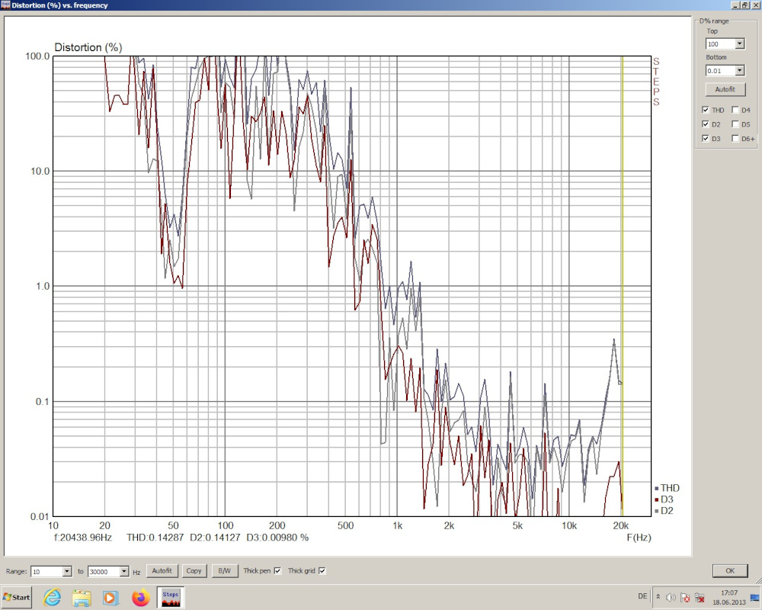Disable the Thick grid checkbox
Viewport: 762px width, 610px height.
[322, 570]
